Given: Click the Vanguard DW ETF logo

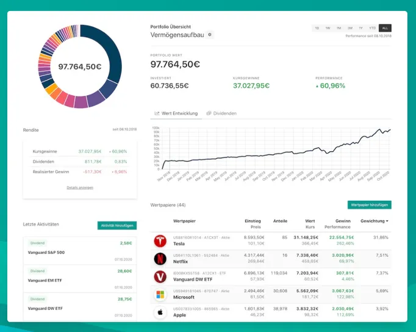Looking at the screenshot, I should pyautogui.click(x=160, y=276).
